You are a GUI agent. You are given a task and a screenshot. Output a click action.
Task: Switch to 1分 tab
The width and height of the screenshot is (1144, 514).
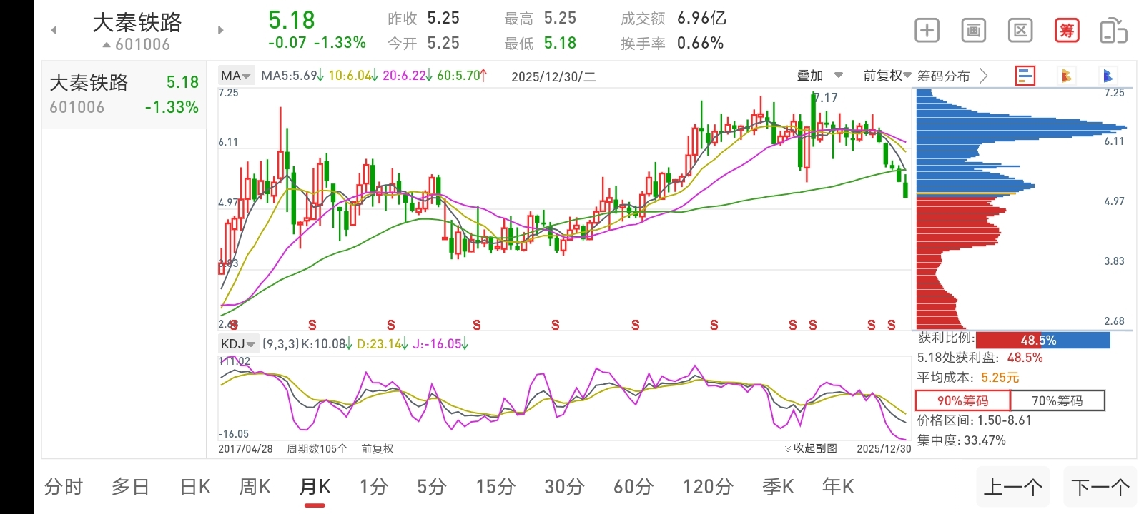(x=373, y=487)
